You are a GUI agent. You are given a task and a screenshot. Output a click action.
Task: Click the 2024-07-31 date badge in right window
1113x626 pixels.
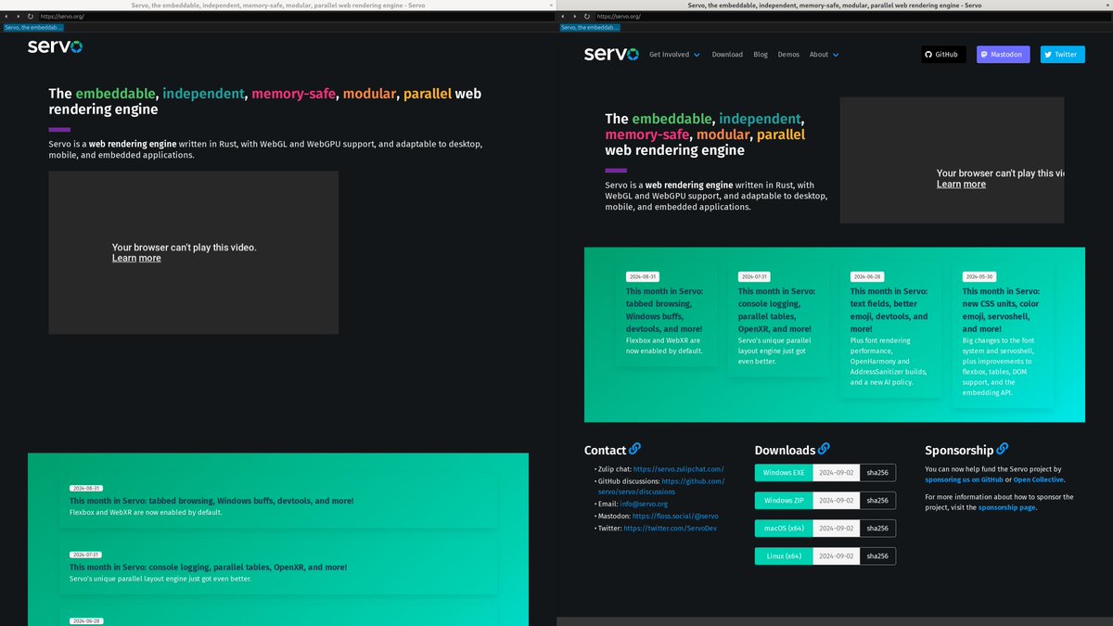tap(754, 276)
